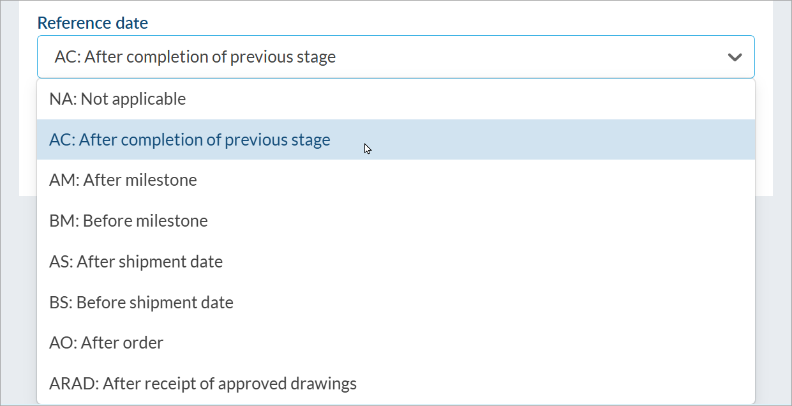Click the 'Reference date' field label
Viewport: 792px width, 406px height.
(93, 23)
